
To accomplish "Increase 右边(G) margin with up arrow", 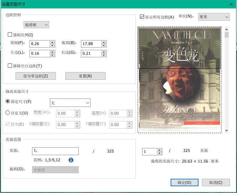I will point(104,52).
